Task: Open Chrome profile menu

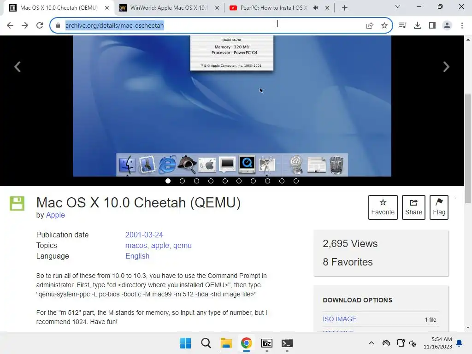Action: (447, 25)
